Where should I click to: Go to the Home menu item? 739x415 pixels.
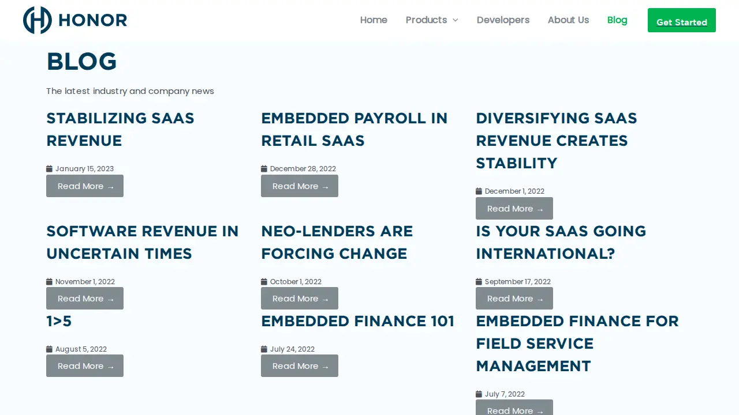[x=374, y=20]
